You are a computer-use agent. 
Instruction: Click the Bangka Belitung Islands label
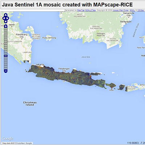click(36, 37)
